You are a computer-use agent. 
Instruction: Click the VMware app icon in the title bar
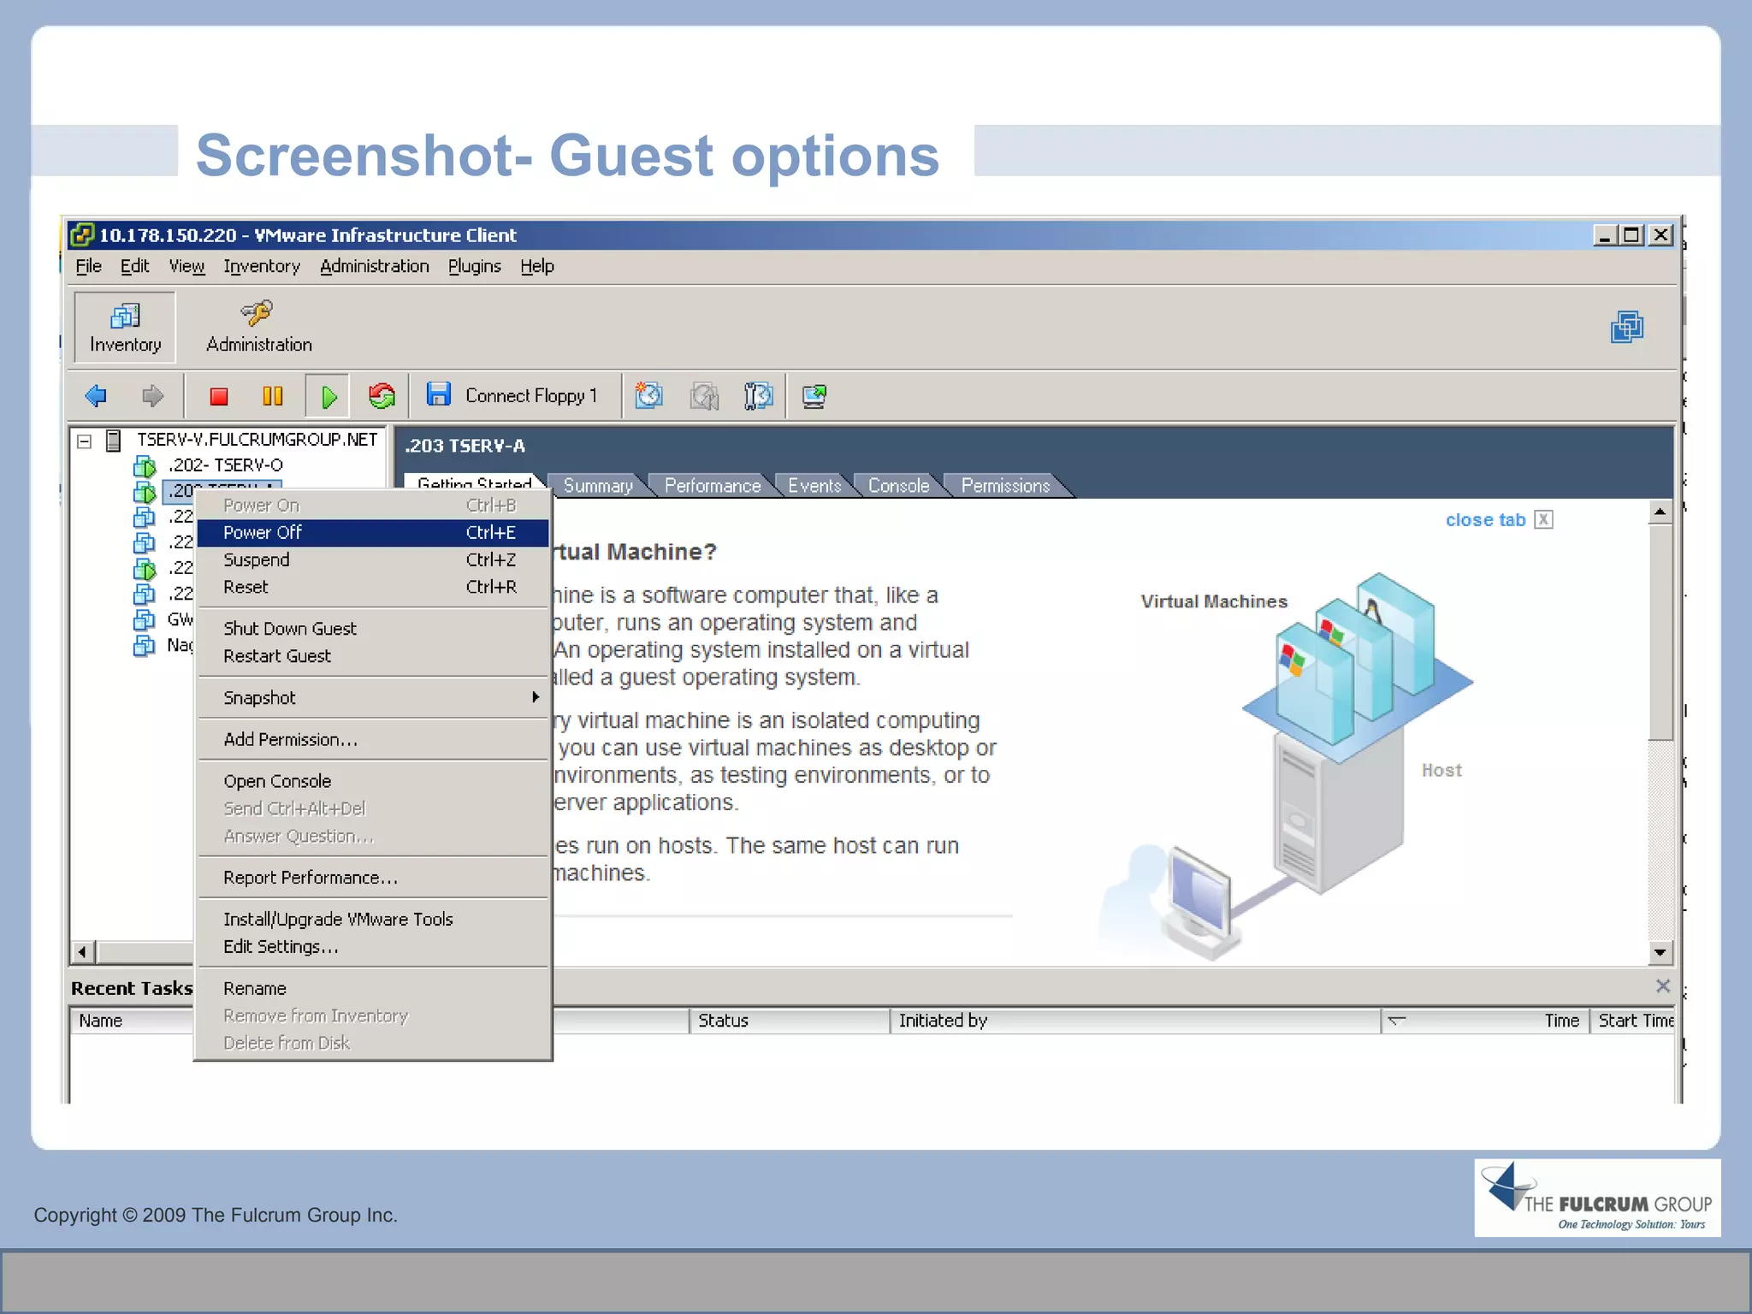(82, 234)
